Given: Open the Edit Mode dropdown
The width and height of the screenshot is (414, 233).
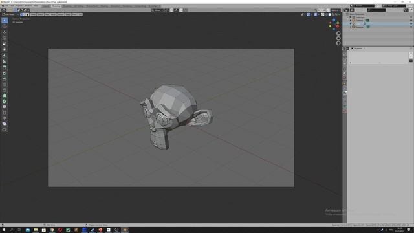Looking at the screenshot, I should 10,14.
